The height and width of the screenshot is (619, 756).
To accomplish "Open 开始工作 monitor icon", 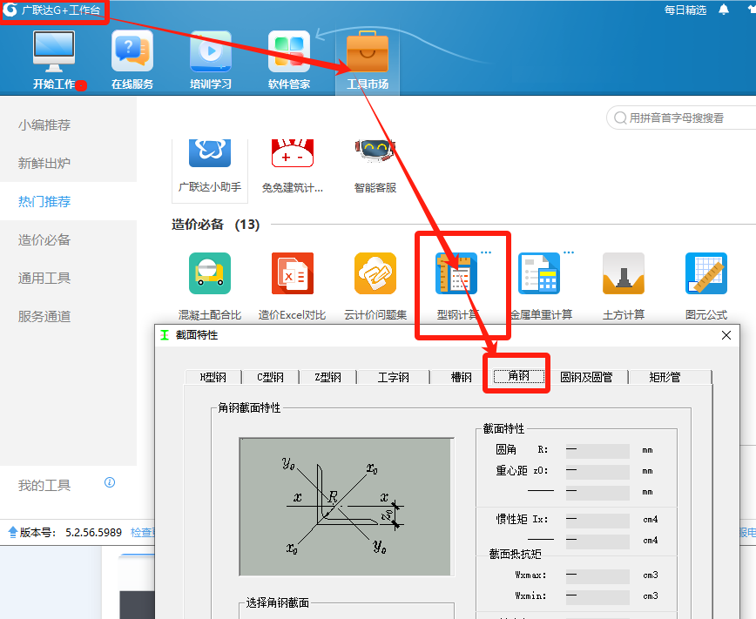I will pyautogui.click(x=54, y=51).
